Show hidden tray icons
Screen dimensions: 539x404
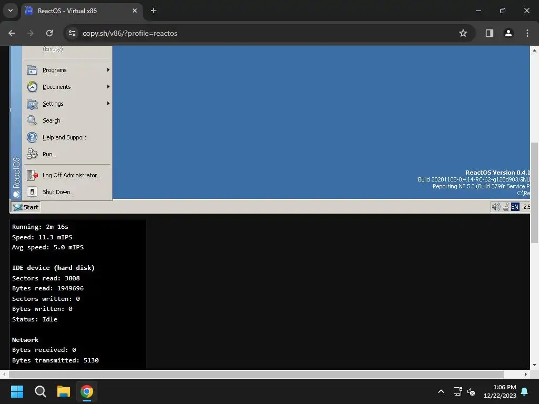click(441, 391)
